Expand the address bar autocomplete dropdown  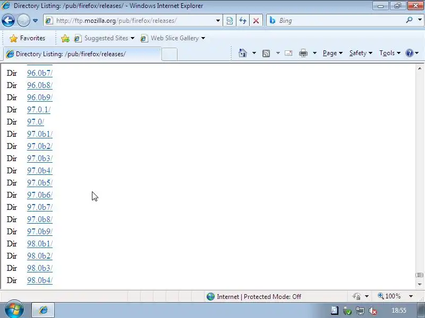coord(218,21)
